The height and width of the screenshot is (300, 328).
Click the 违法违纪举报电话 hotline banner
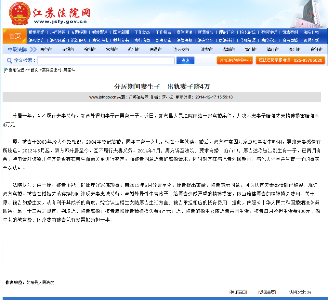290,60
